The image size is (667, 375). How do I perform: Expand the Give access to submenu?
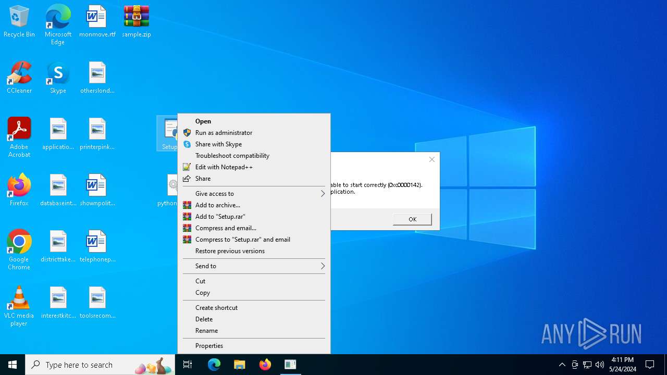pyautogui.click(x=254, y=194)
